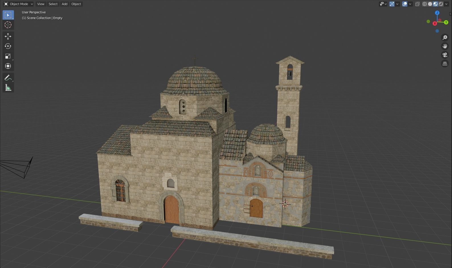
Task: Switch to Solid shading
Action: tap(430, 4)
